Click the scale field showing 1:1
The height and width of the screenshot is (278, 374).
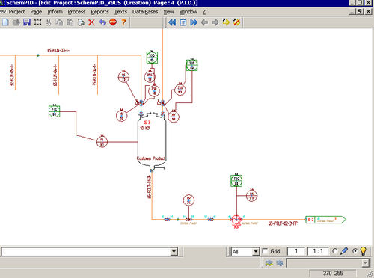(318, 251)
